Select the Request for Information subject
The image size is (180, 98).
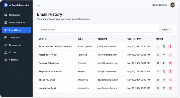tap(50, 72)
